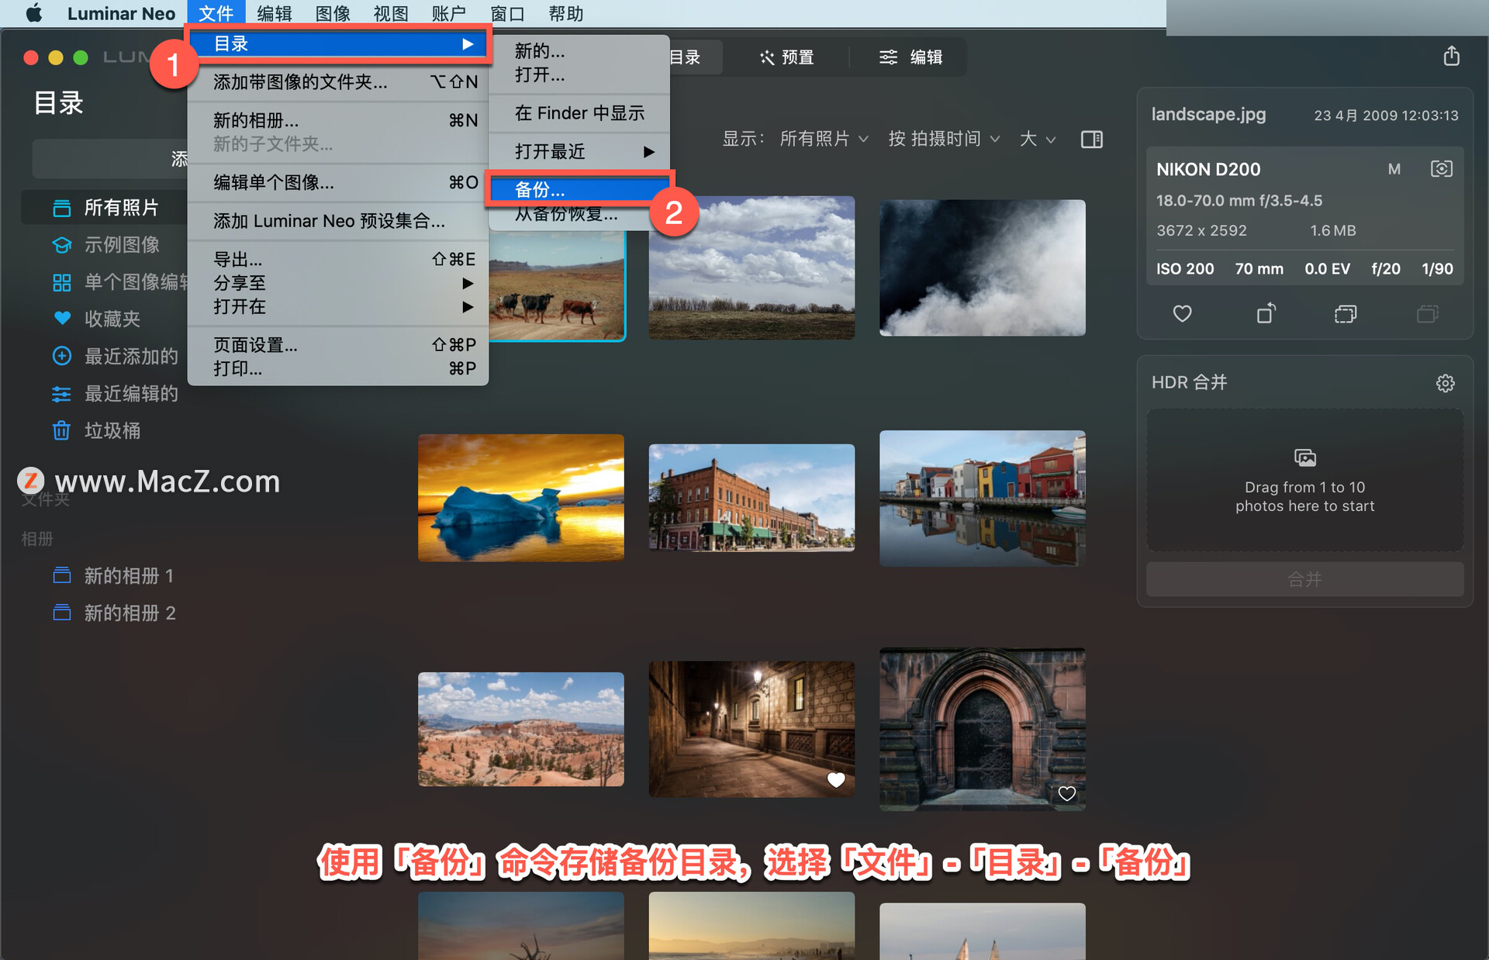The image size is (1489, 960).
Task: Select 添加 Luminar Neo 预设集合...
Action: pyautogui.click(x=338, y=222)
